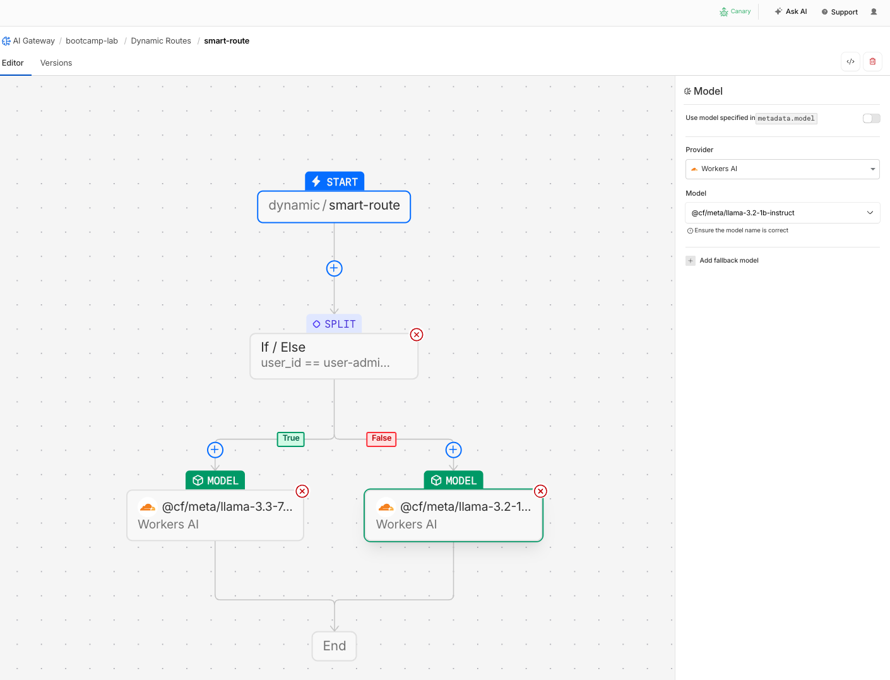The width and height of the screenshot is (890, 680).
Task: Select the If / Else split node
Action: [334, 356]
